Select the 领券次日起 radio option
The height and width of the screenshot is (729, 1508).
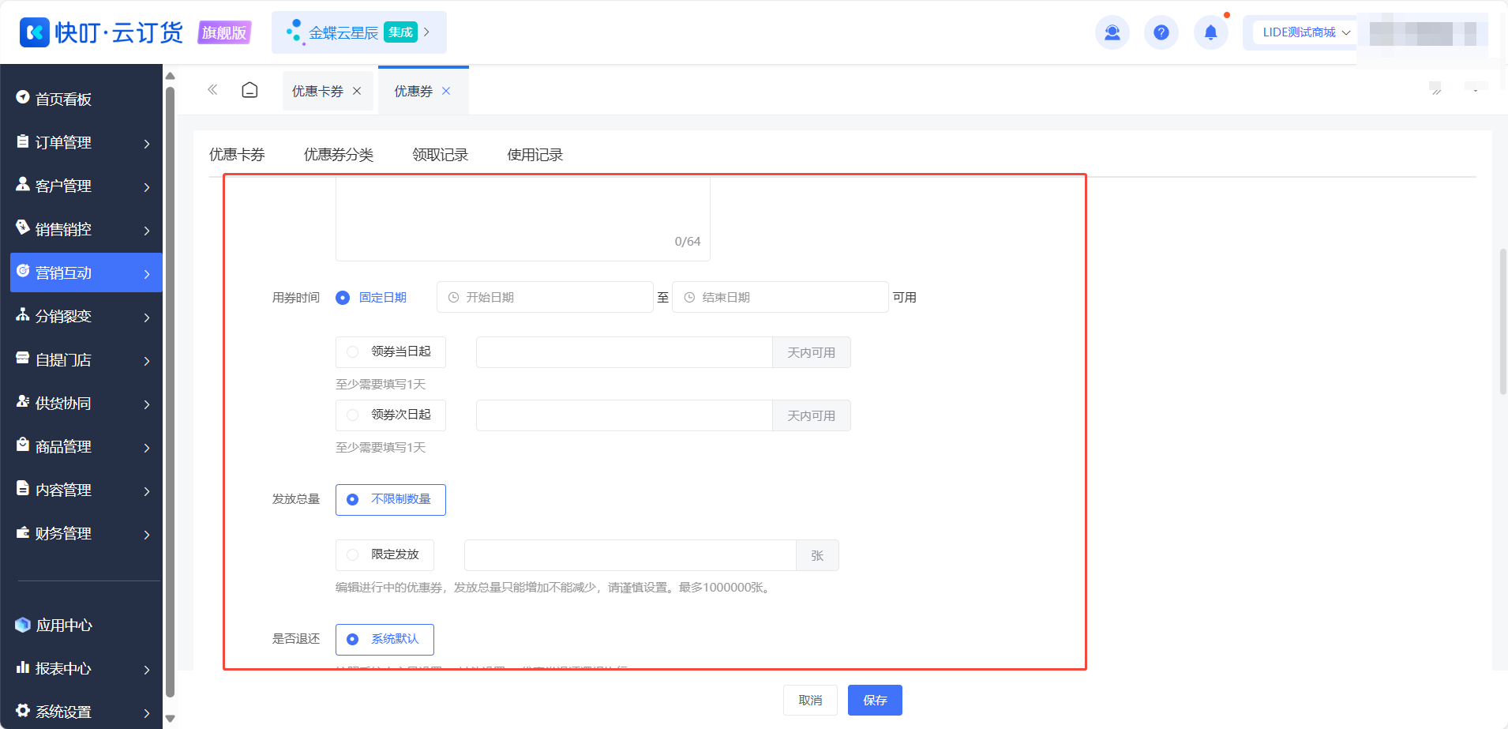tap(391, 415)
